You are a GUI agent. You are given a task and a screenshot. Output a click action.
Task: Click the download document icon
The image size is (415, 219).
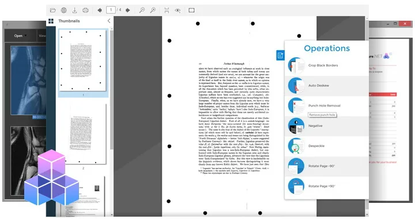point(74,10)
